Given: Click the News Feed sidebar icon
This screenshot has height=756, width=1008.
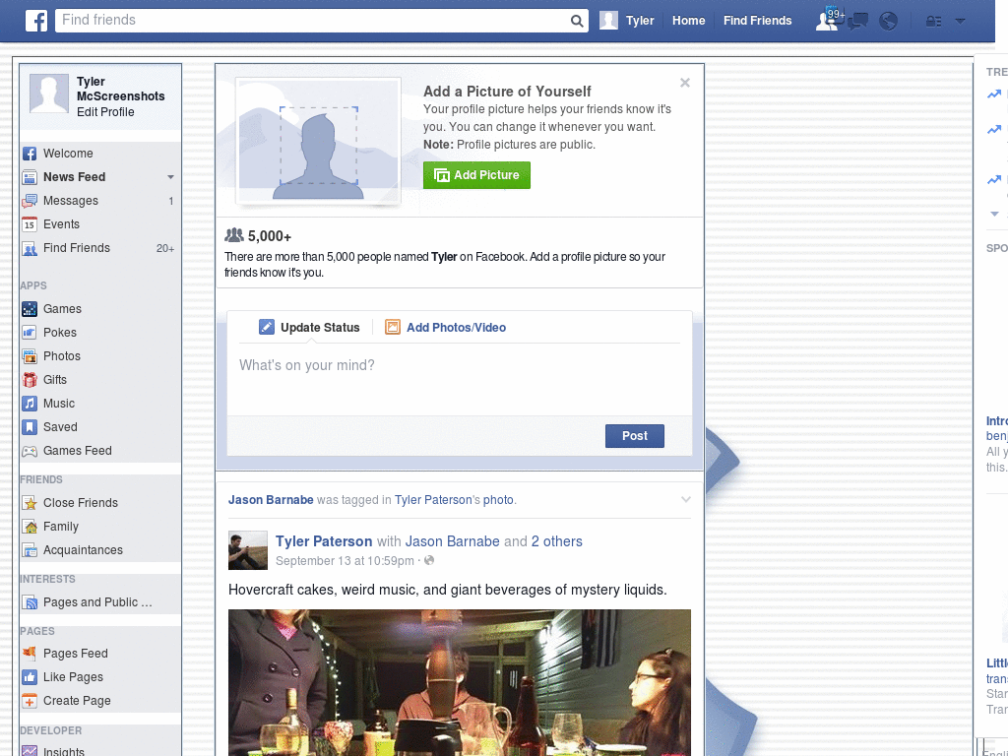Looking at the screenshot, I should (x=30, y=177).
